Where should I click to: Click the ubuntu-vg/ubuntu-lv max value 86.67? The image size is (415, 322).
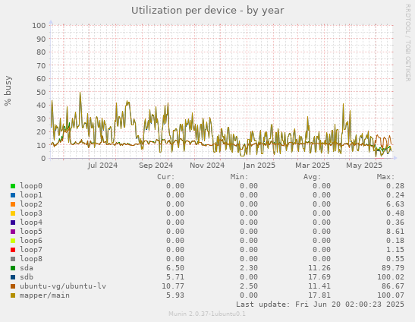[393, 286]
